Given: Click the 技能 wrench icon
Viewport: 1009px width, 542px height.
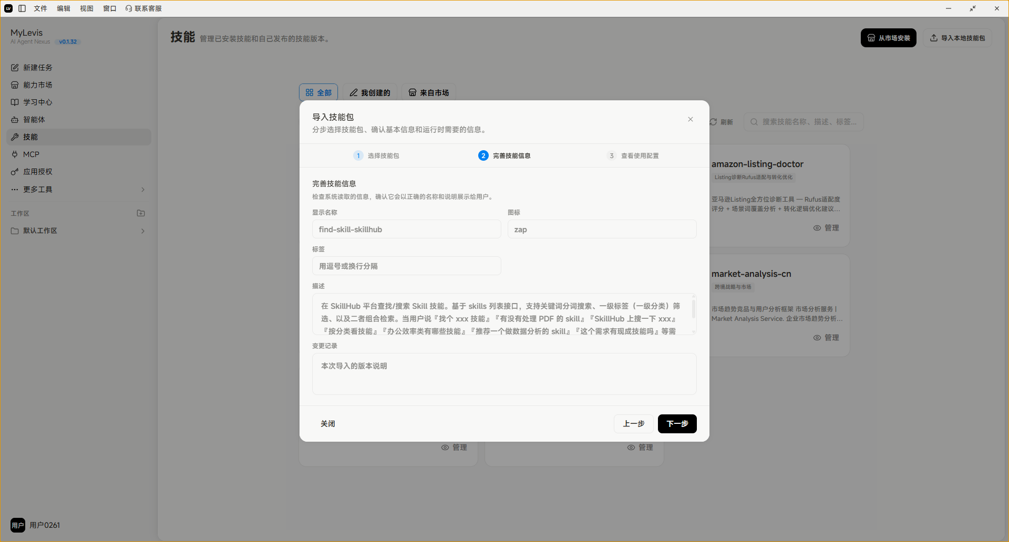Looking at the screenshot, I should [x=15, y=137].
